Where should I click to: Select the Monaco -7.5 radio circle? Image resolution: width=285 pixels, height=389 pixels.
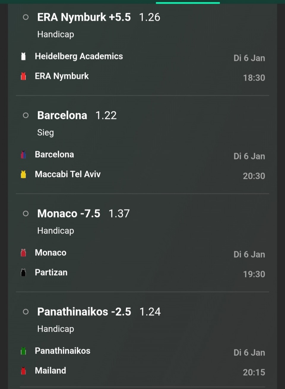pyautogui.click(x=26, y=214)
